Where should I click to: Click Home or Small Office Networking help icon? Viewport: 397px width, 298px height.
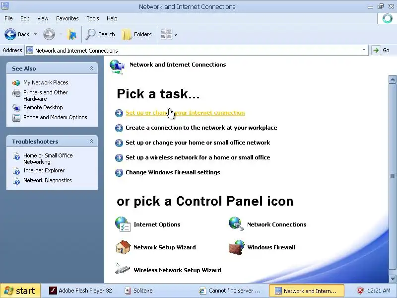[x=16, y=156]
